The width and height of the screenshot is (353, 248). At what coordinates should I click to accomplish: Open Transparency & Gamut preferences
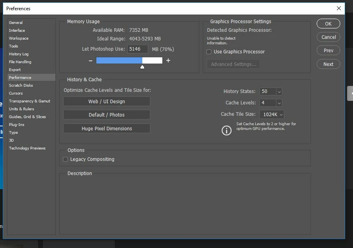pos(31,101)
